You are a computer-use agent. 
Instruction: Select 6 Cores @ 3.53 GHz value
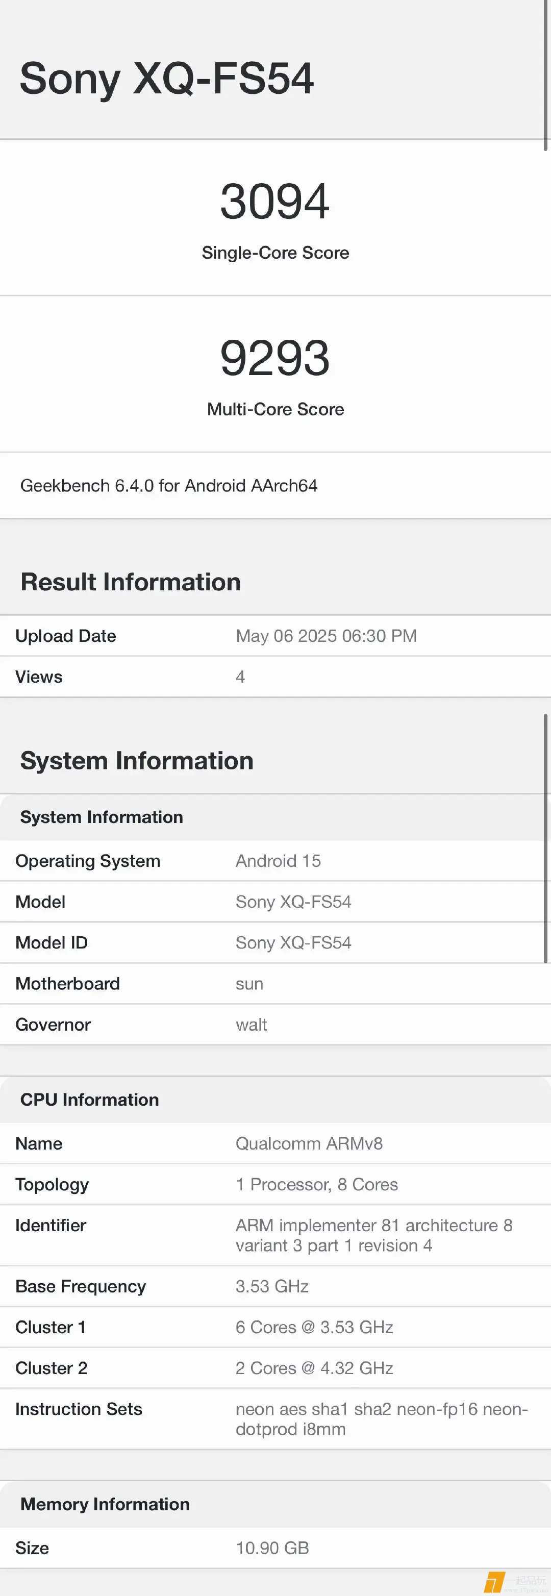(x=314, y=1328)
